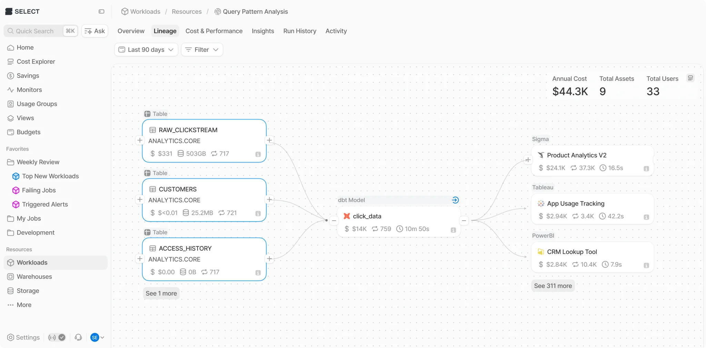706x348 pixels.
Task: Open the Last 90 days date dropdown
Action: tap(146, 50)
